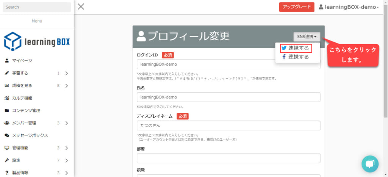Click the Facebook 連携する option
The image size is (388, 177).
[x=296, y=57]
